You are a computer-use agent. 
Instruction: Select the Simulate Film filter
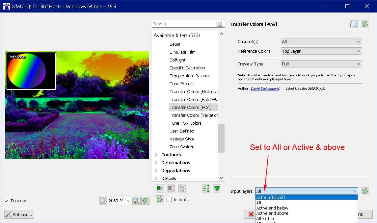182,52
